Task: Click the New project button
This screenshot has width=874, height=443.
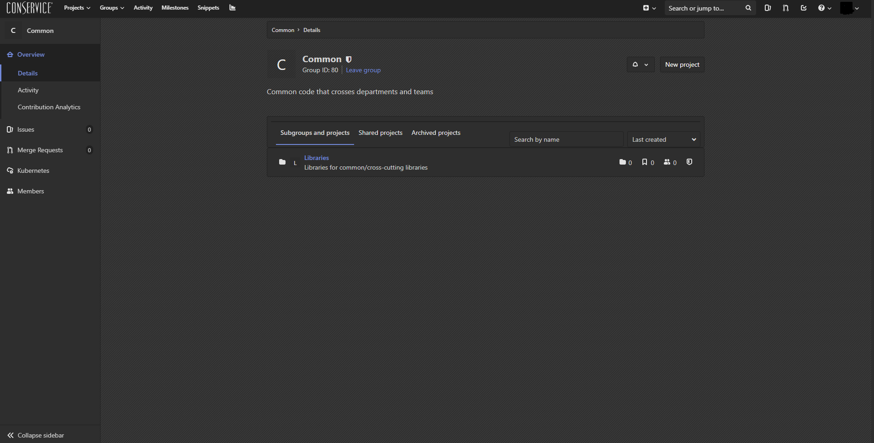Action: click(682, 64)
